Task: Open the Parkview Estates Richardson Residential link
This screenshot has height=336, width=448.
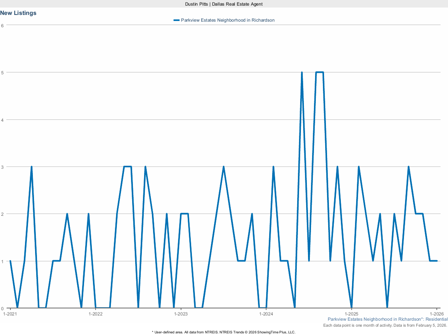Action: click(387, 319)
